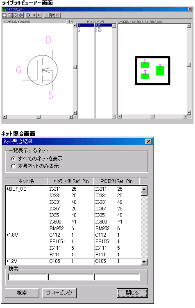Click net list scrollbar down arrow
The width and height of the screenshot is (195, 308).
[144, 262]
